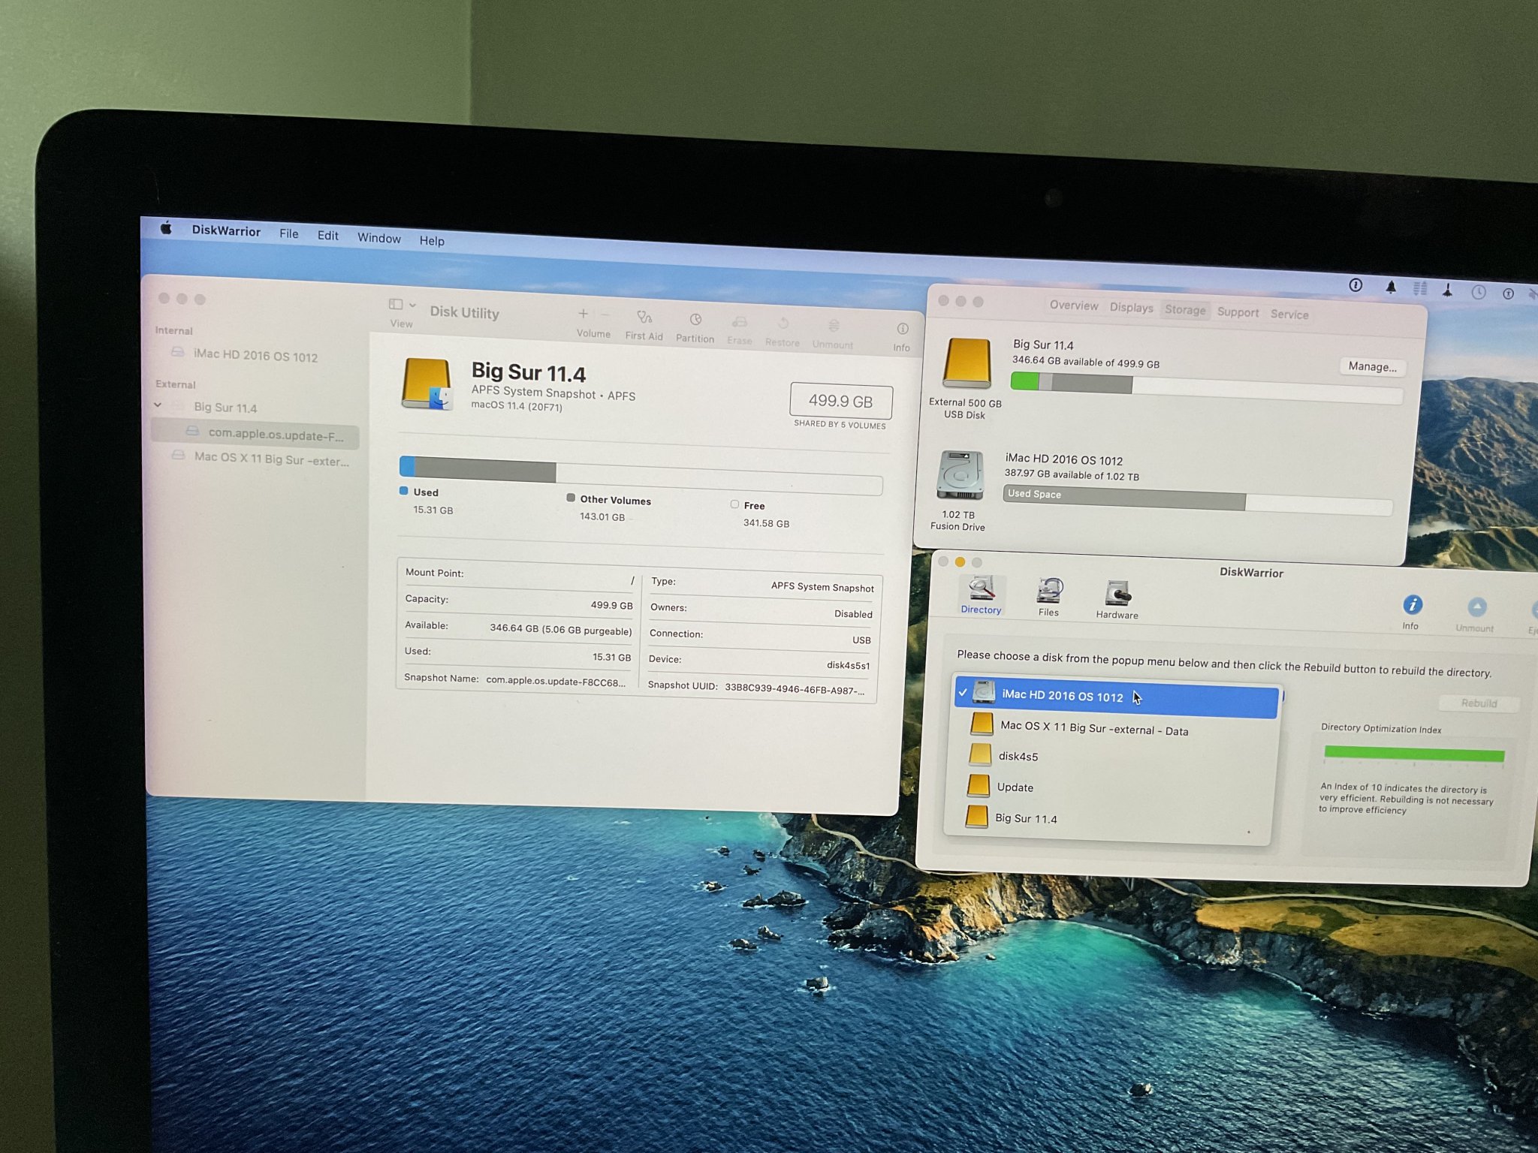Select the Hardware tool in DiskWarrior
Screen dimensions: 1538x1153
[1117, 601]
